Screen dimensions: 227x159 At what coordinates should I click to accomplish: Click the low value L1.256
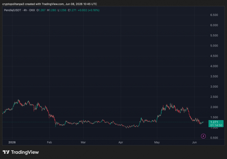coord(62,10)
